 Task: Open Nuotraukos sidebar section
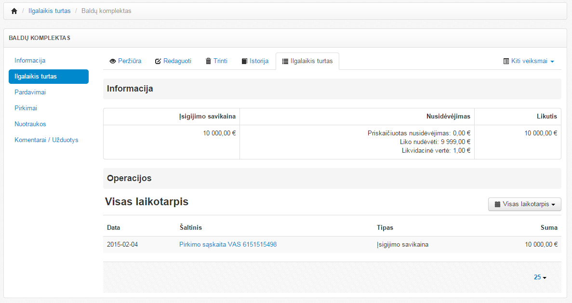coord(30,124)
